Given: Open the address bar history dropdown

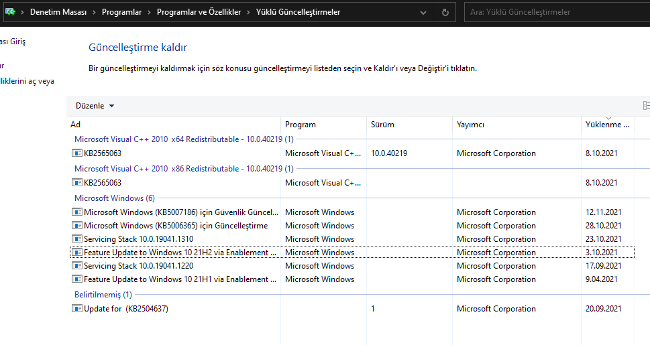Looking at the screenshot, I should [x=423, y=13].
